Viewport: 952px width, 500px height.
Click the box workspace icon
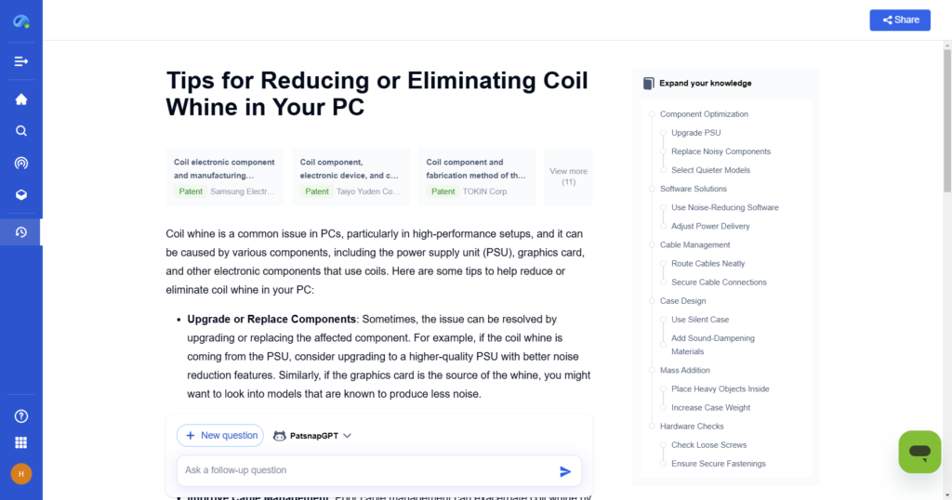(20, 194)
